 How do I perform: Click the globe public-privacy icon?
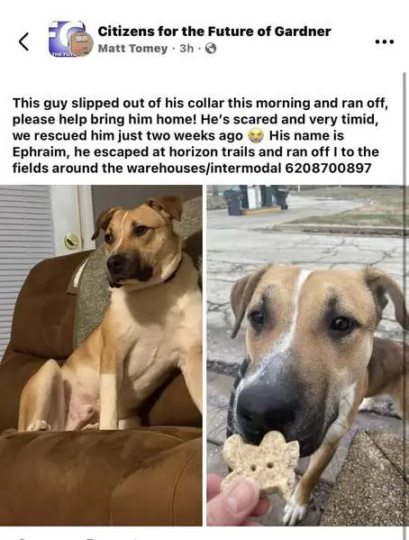coord(211,49)
